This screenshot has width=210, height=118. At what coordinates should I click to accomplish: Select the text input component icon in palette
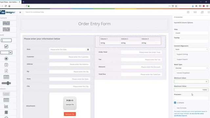tap(6, 40)
